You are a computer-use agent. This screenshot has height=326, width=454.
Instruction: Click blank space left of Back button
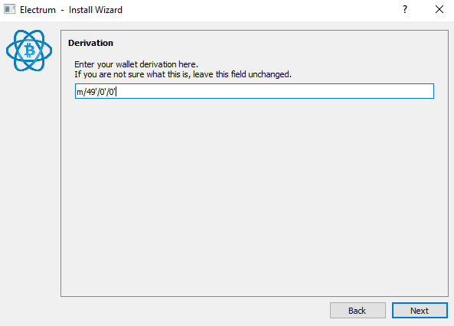(194, 311)
